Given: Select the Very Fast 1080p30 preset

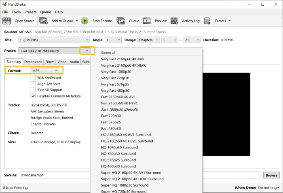Looking at the screenshot, I should [x=116, y=72].
